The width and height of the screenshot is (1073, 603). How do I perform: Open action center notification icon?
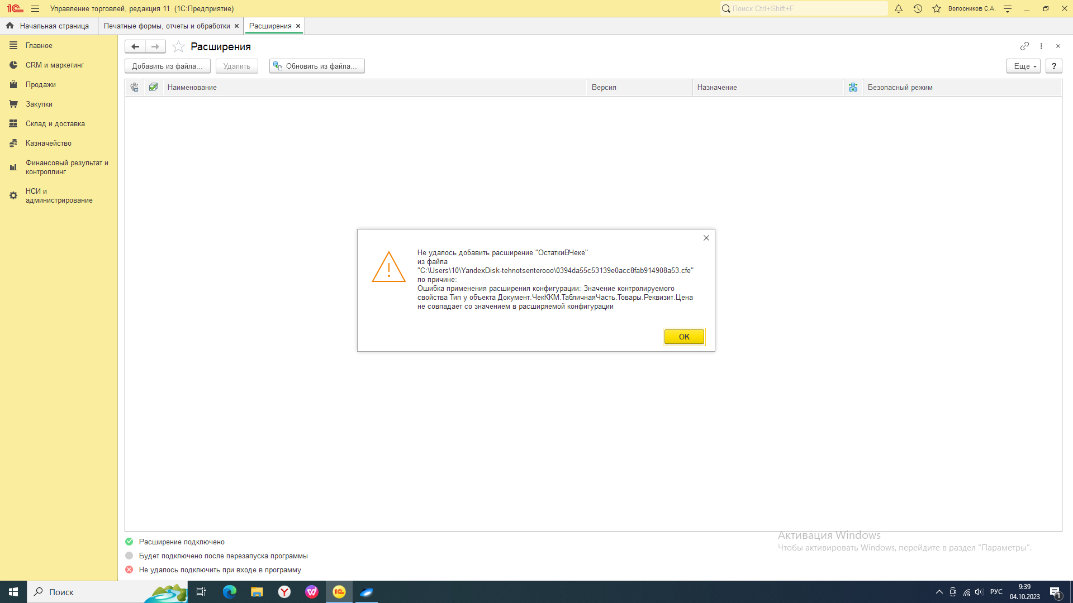1055,592
